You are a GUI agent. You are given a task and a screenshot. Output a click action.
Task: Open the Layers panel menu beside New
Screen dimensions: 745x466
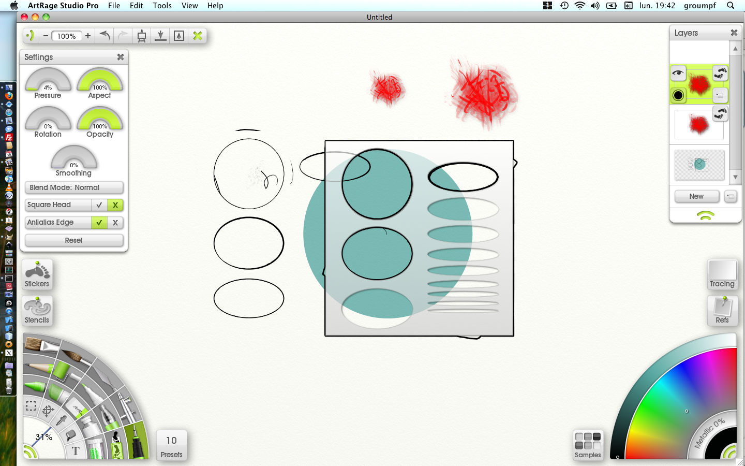pyautogui.click(x=731, y=197)
